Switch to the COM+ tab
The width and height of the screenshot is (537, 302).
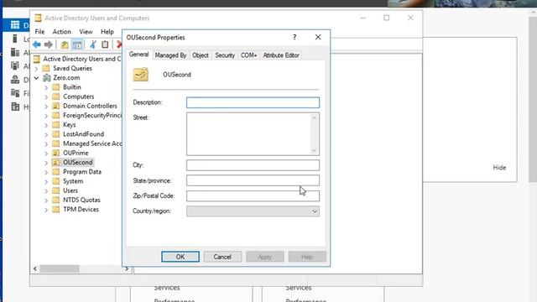[248, 55]
